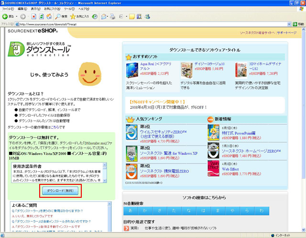Viewport: 306px width, 238px height.
Task: Open Favorites star icon in toolbar
Action: coord(73,17)
